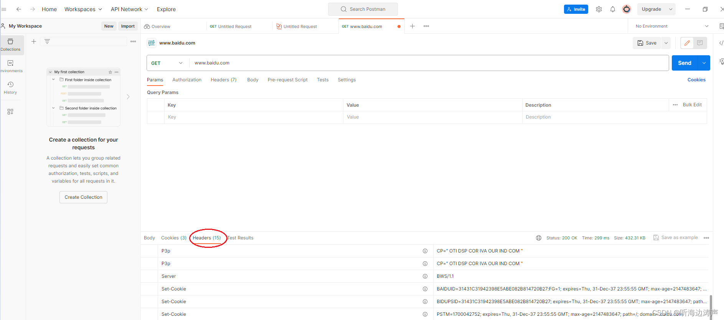Open API Network dropdown
Viewport: 724px width, 320px height.
tap(129, 9)
